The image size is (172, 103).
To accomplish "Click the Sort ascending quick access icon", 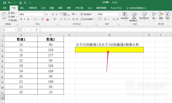I will click(25, 3).
